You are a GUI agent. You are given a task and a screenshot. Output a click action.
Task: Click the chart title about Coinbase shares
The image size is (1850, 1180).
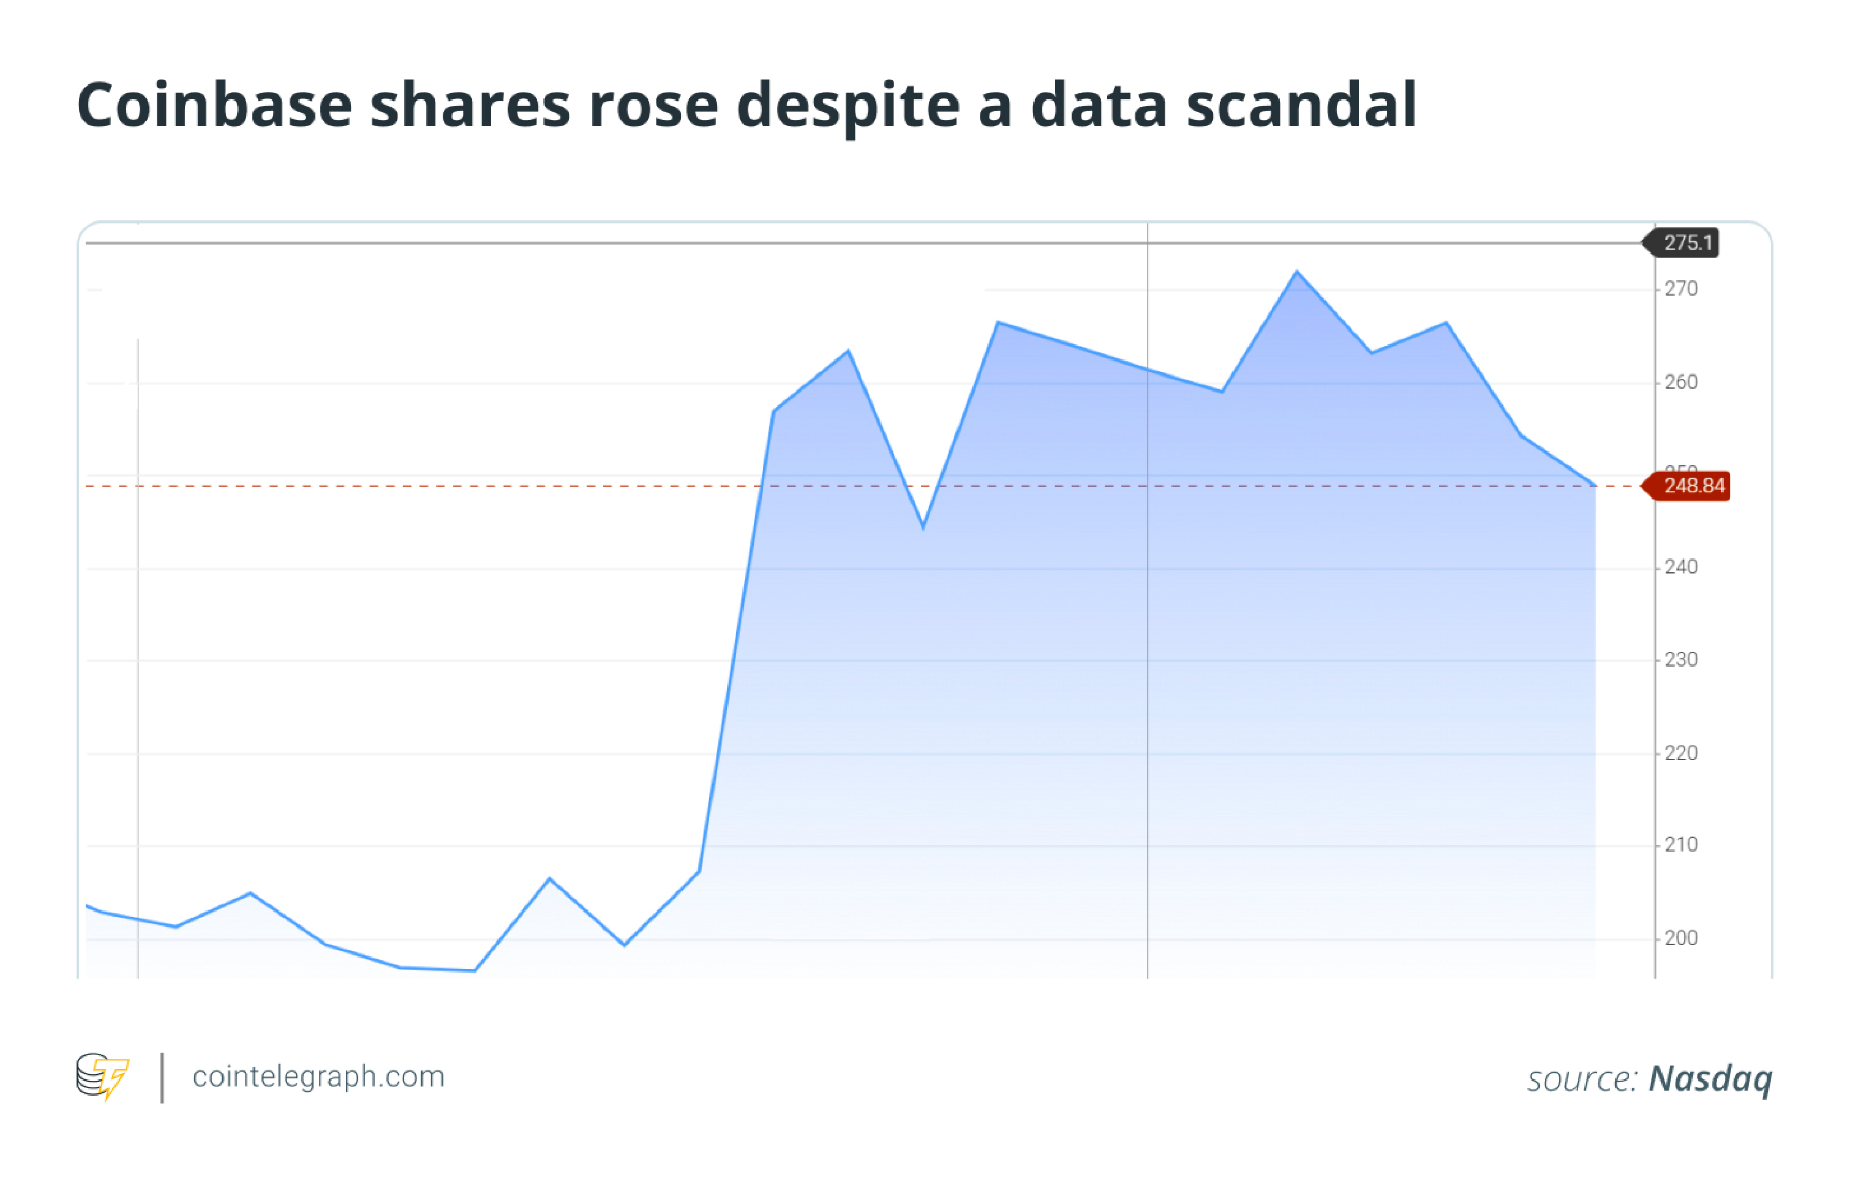[x=746, y=105]
